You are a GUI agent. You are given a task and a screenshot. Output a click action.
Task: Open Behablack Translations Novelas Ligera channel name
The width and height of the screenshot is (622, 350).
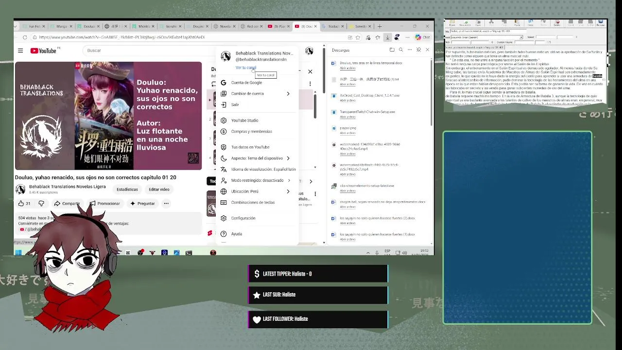pos(67,187)
